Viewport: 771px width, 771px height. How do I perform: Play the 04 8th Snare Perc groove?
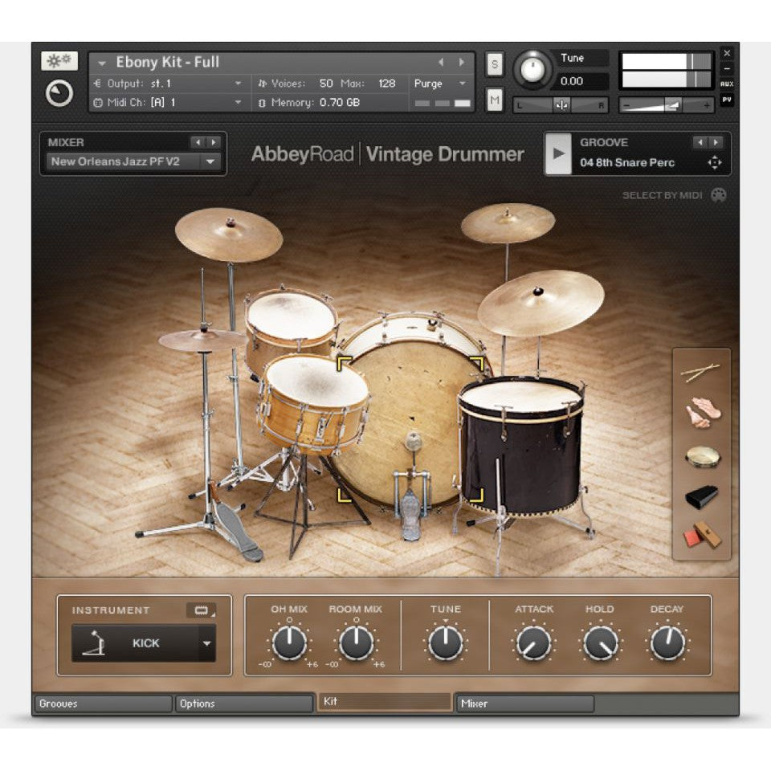point(558,153)
